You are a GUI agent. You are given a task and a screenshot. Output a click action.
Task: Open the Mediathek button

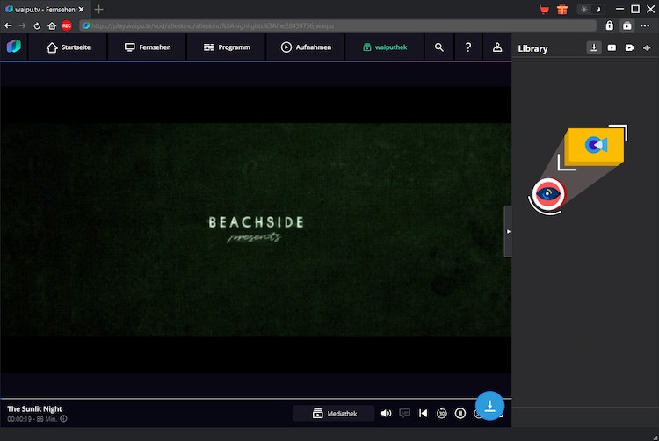click(332, 413)
